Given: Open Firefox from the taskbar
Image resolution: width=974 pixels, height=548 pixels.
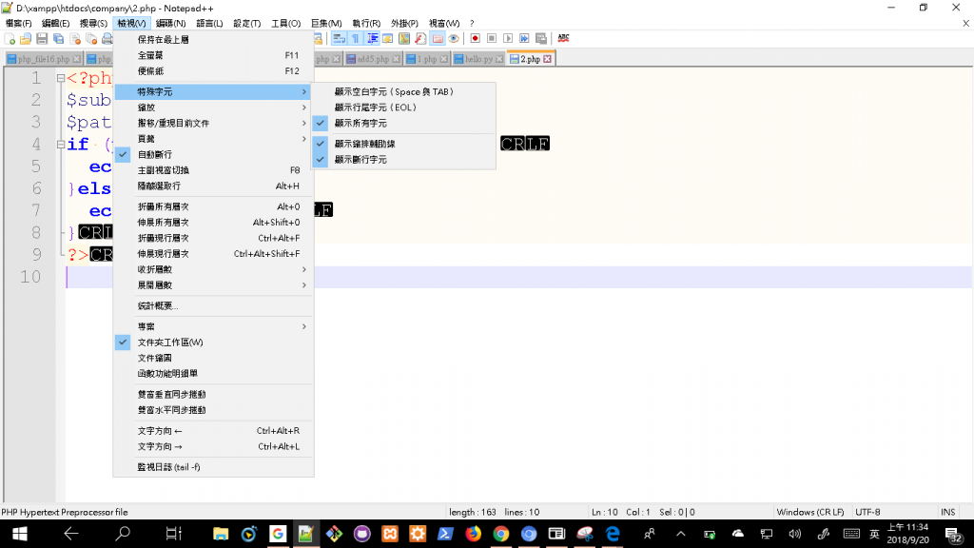Looking at the screenshot, I should (474, 534).
